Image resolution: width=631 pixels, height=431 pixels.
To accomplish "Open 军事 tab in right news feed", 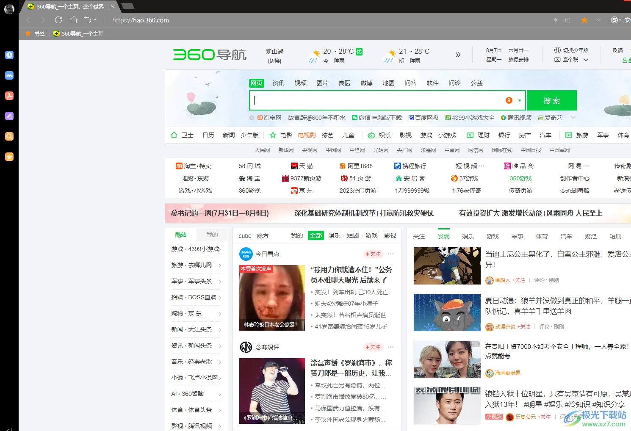I will (517, 236).
